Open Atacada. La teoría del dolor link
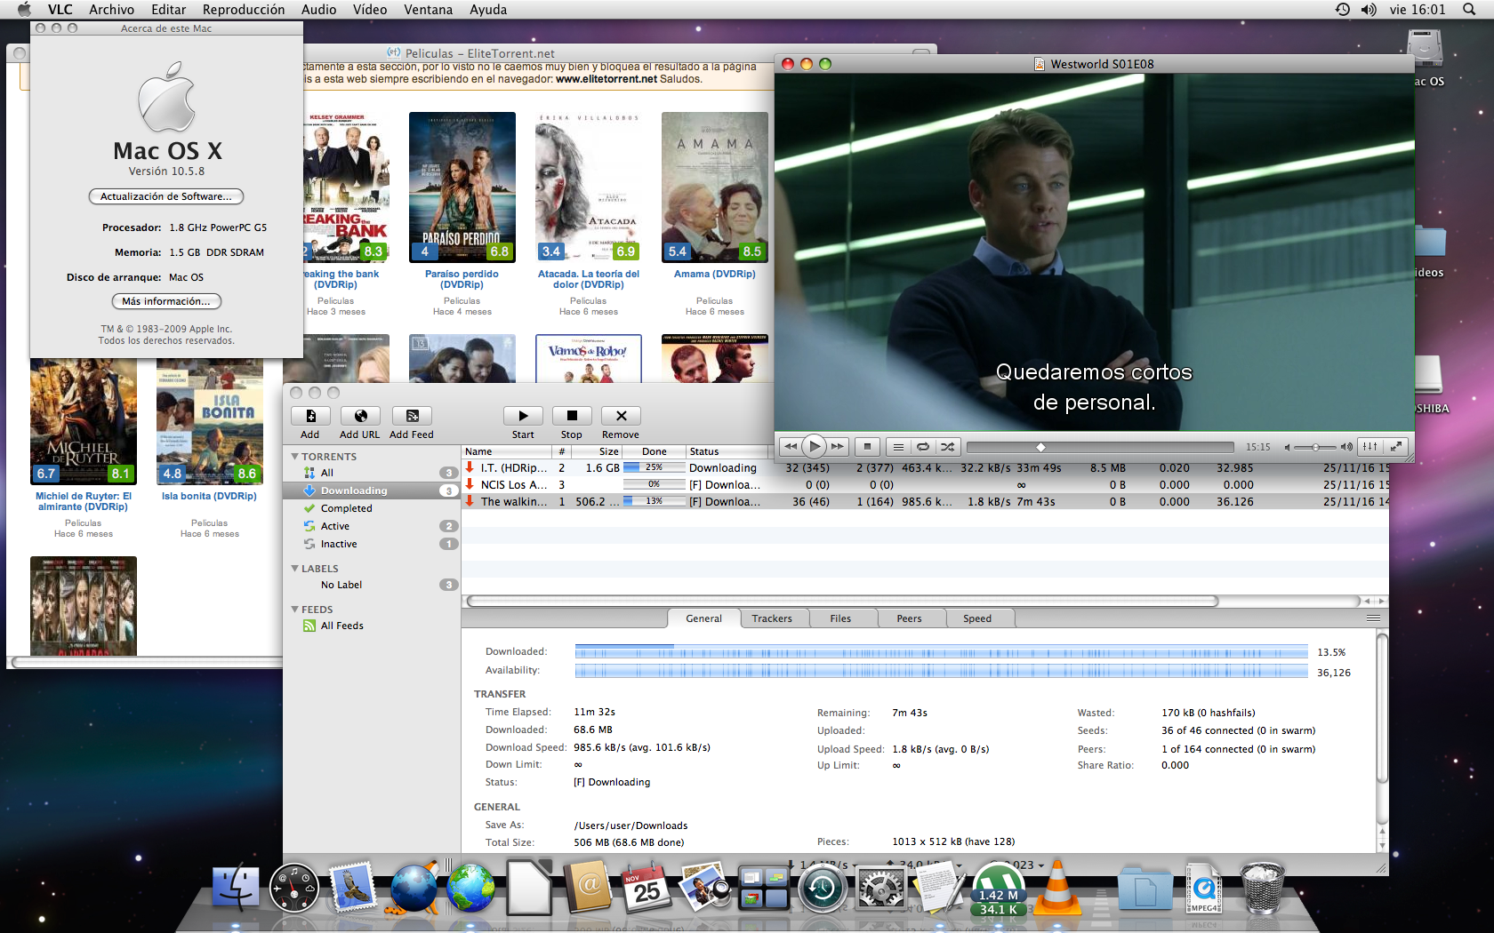 (x=589, y=279)
